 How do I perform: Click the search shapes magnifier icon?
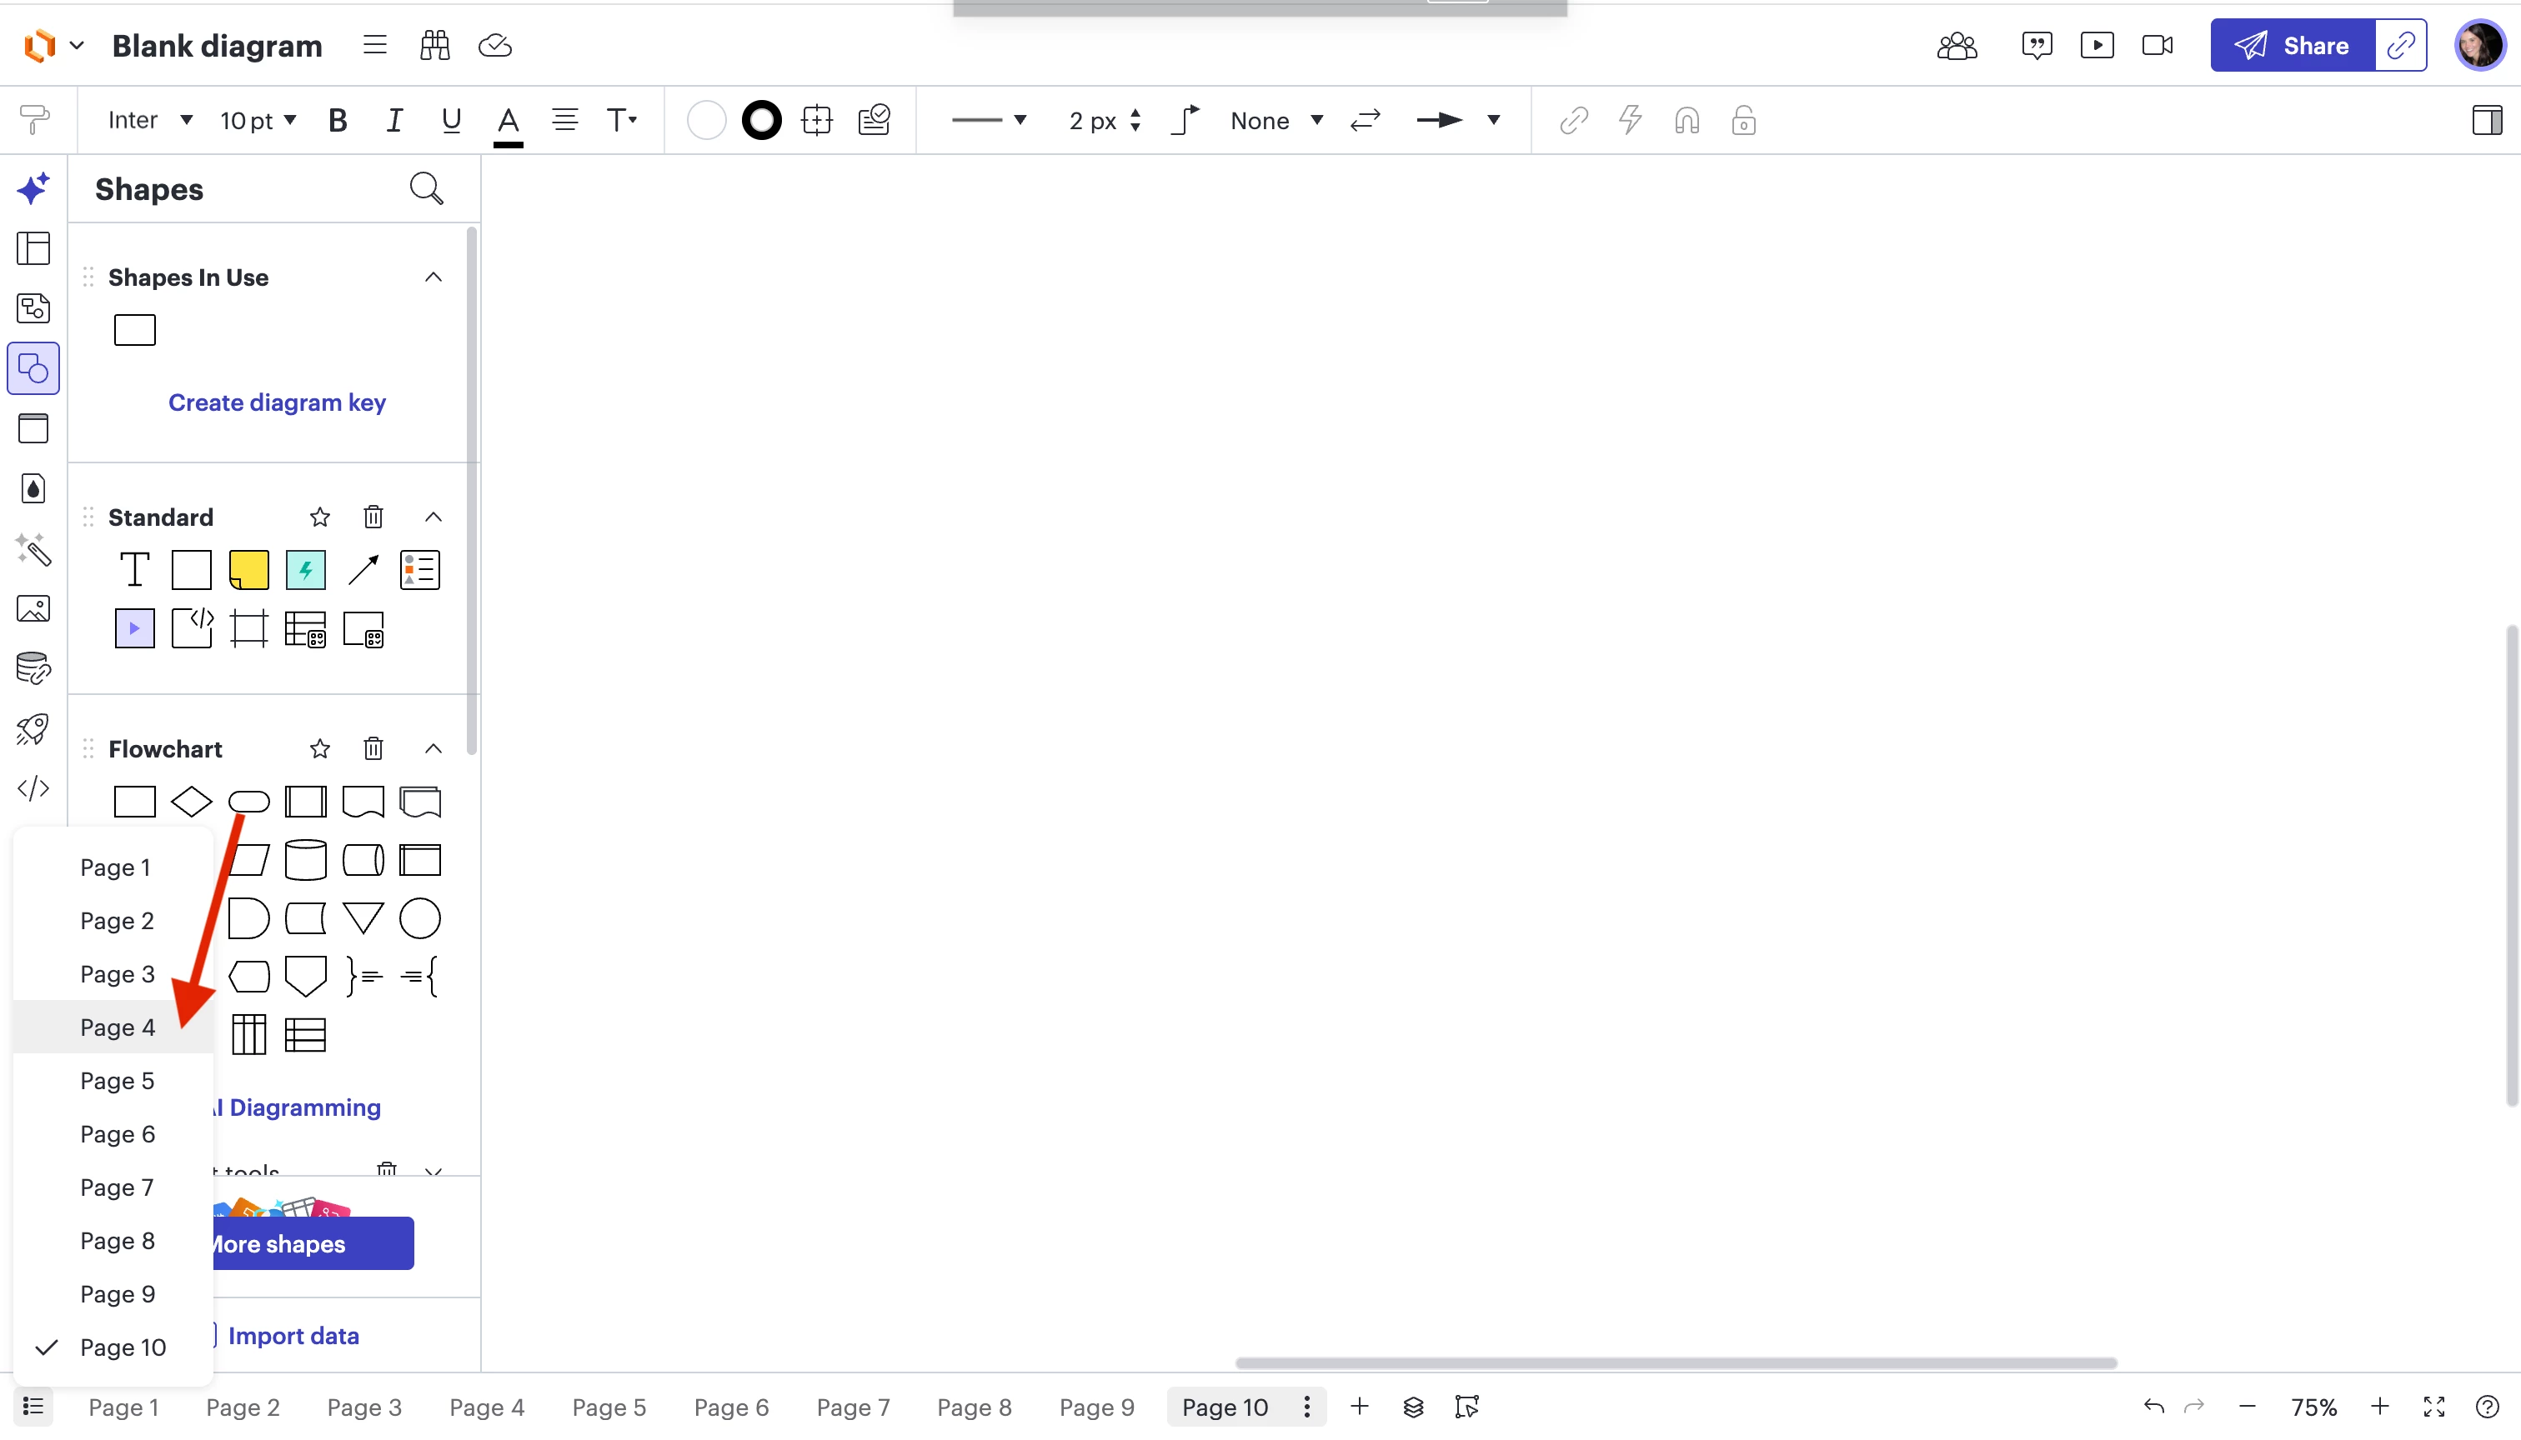click(x=425, y=187)
